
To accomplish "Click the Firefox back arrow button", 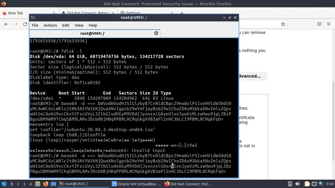I will click(6, 24).
